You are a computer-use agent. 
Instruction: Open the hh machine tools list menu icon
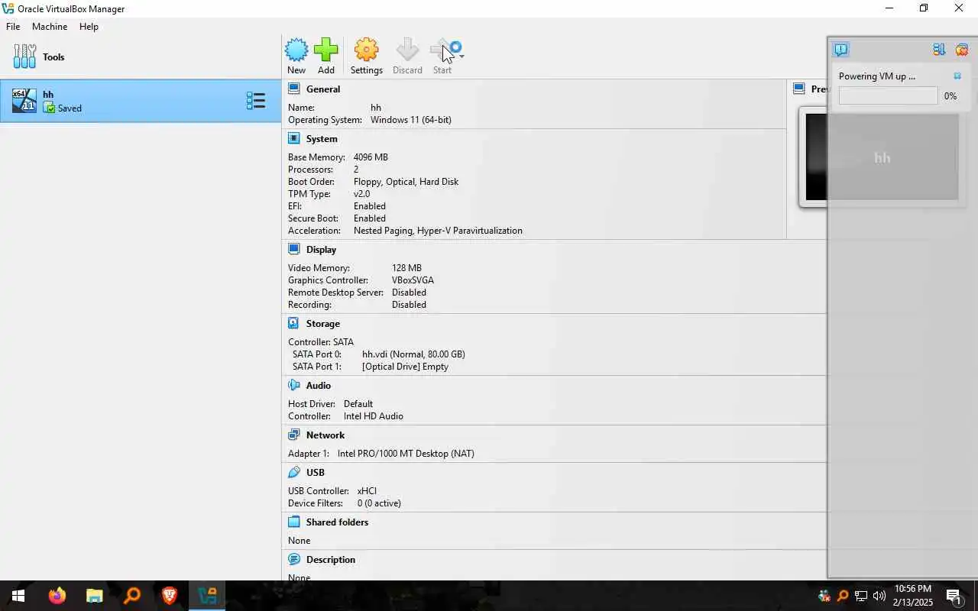point(256,101)
